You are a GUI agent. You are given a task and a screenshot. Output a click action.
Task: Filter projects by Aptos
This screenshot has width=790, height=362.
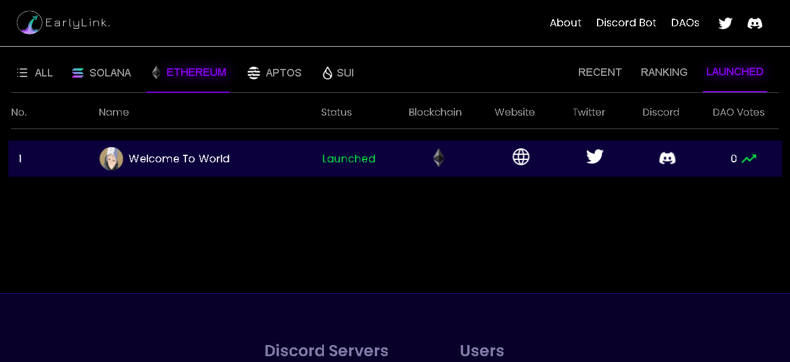click(275, 73)
